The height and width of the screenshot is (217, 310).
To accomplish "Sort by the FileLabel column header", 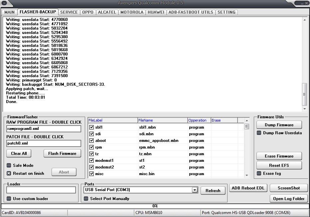I will 113,120.
